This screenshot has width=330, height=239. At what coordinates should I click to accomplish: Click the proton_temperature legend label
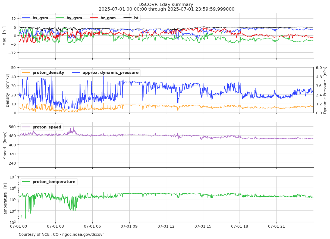(54, 182)
